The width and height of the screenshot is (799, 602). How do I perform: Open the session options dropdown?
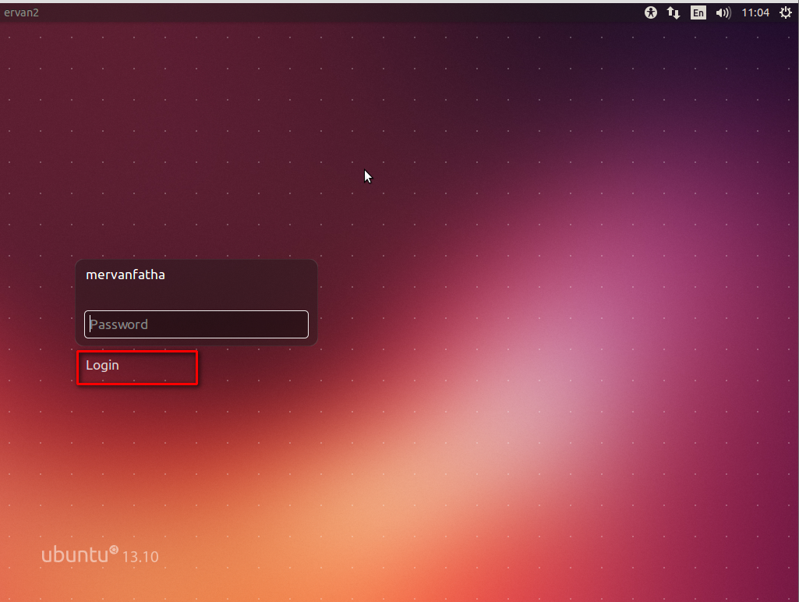click(x=786, y=12)
